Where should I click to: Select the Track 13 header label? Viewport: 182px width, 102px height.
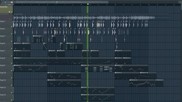3,95
